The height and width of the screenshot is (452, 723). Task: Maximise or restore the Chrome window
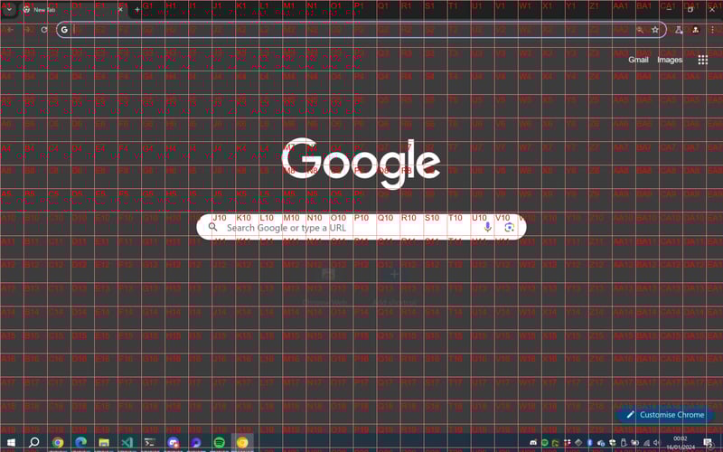point(690,9)
